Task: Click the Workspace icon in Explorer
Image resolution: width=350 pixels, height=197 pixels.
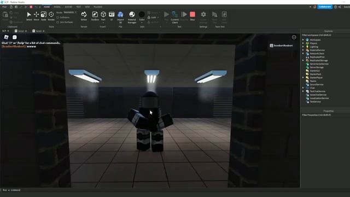Action: pyautogui.click(x=307, y=40)
